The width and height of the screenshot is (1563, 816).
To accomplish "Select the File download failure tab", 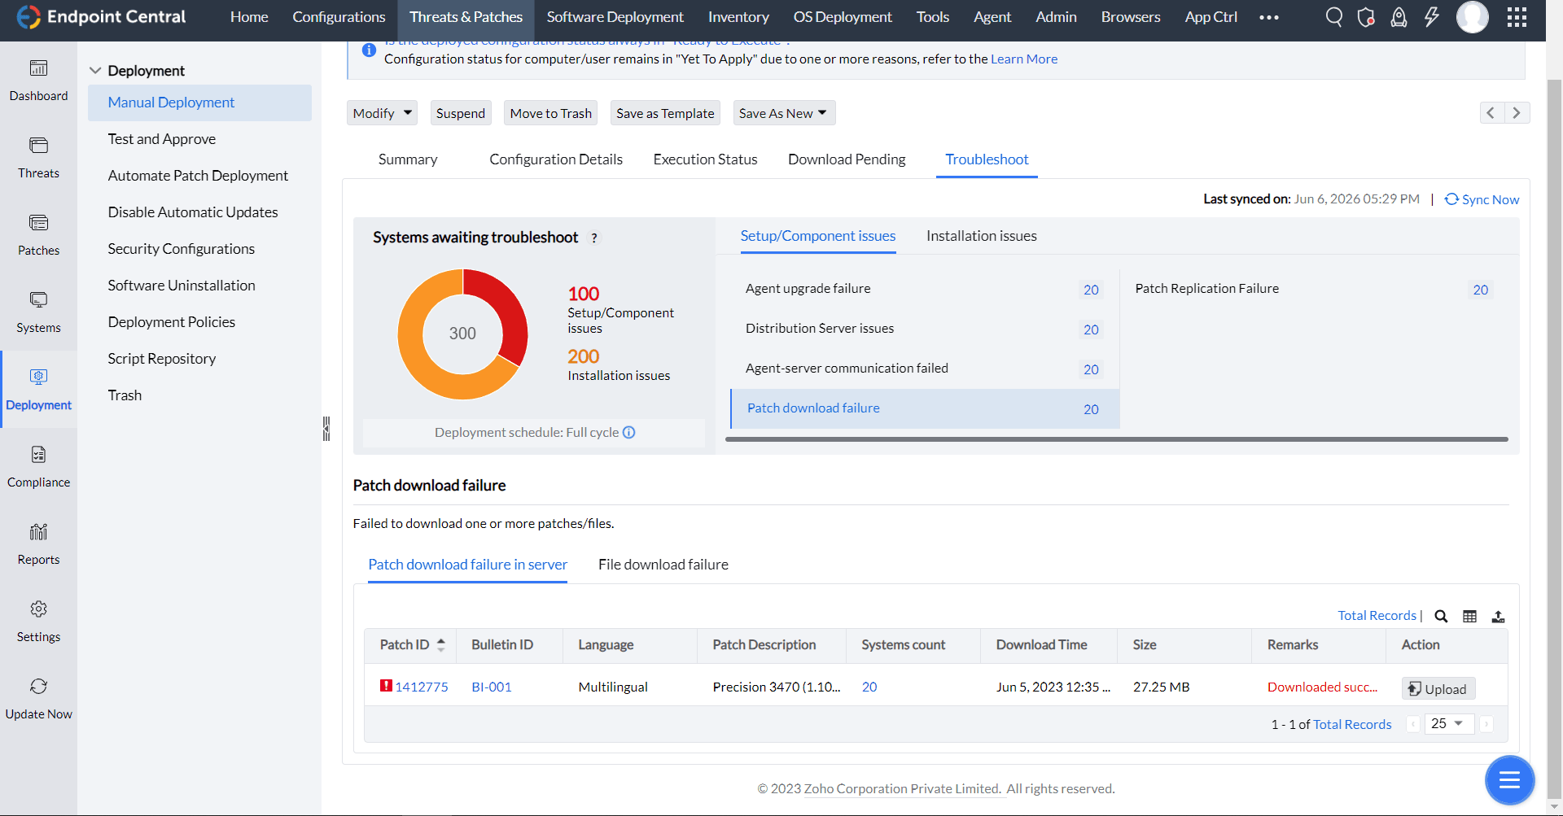I will [663, 565].
